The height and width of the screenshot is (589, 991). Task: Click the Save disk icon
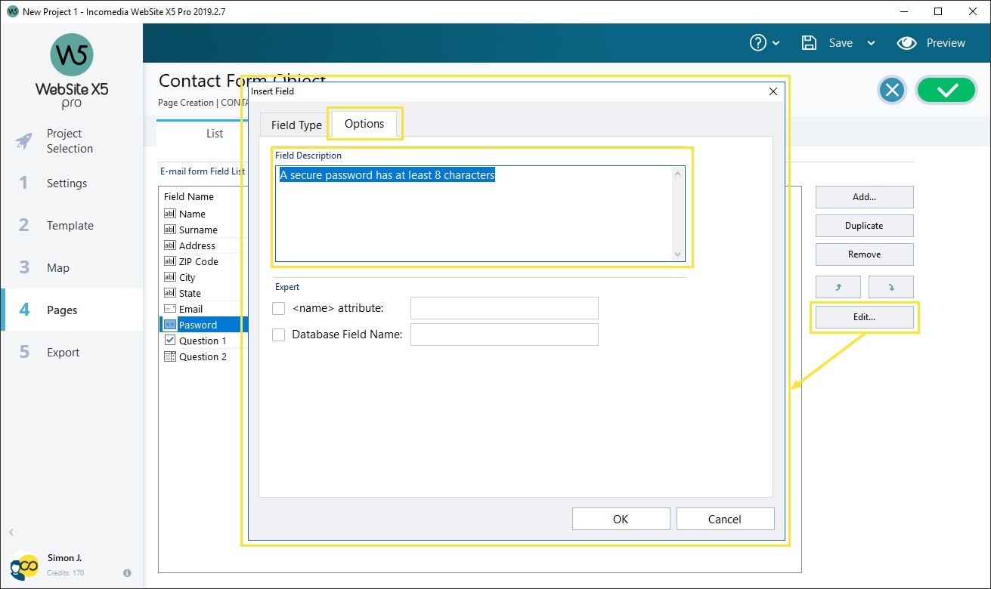807,43
